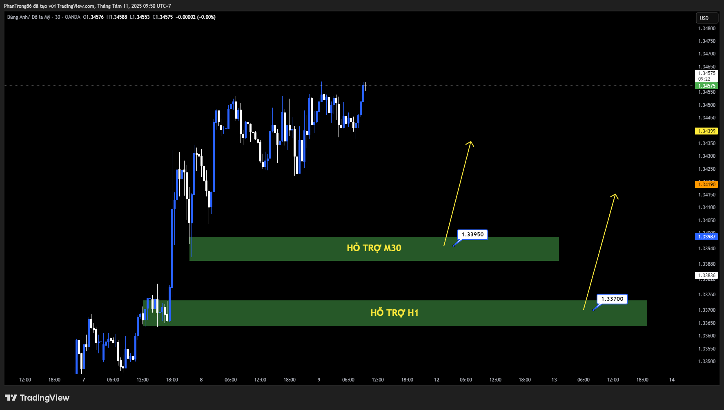
Task: Click the date label 7 on time axis
Action: pos(84,380)
